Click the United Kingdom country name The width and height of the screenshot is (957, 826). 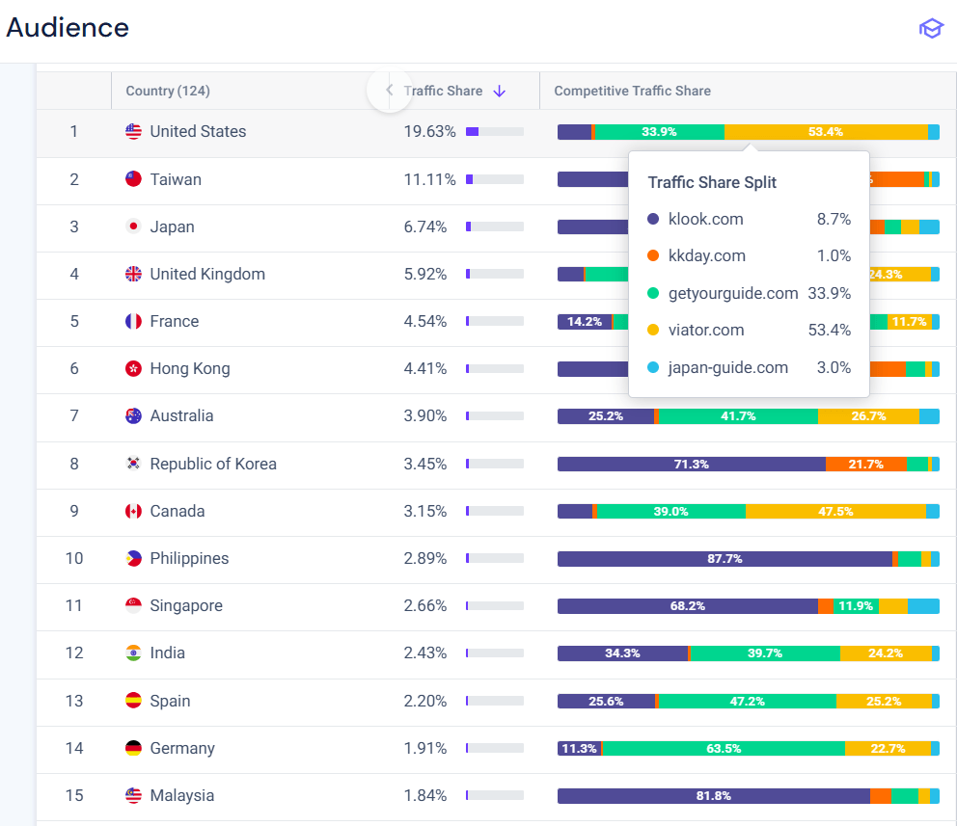click(207, 274)
